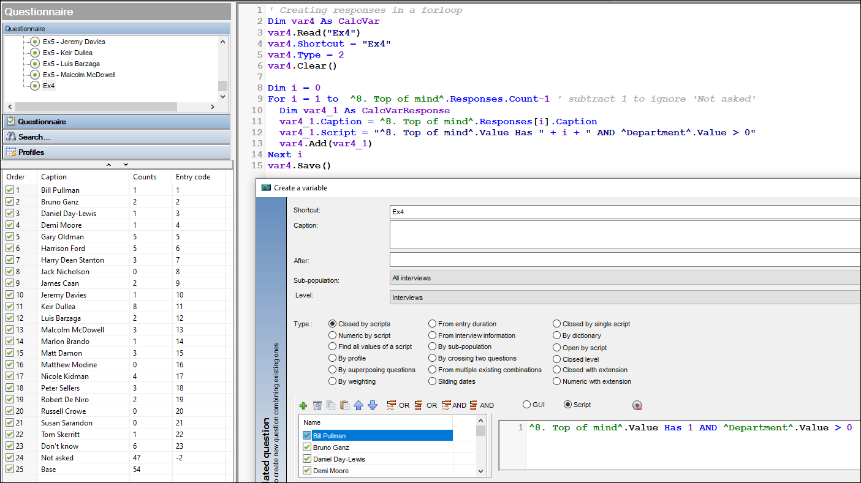Viewport: 861px width, 483px height.
Task: Open the Search... panel tab
Action: [x=116, y=137]
